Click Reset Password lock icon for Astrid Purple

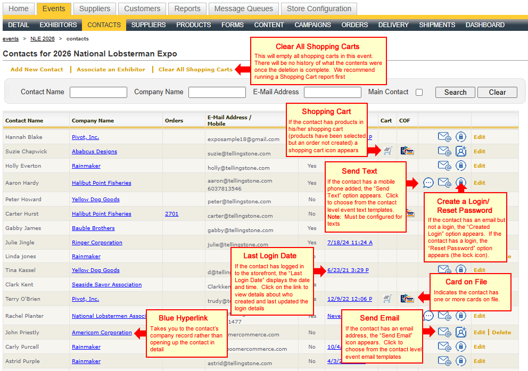coord(461,361)
